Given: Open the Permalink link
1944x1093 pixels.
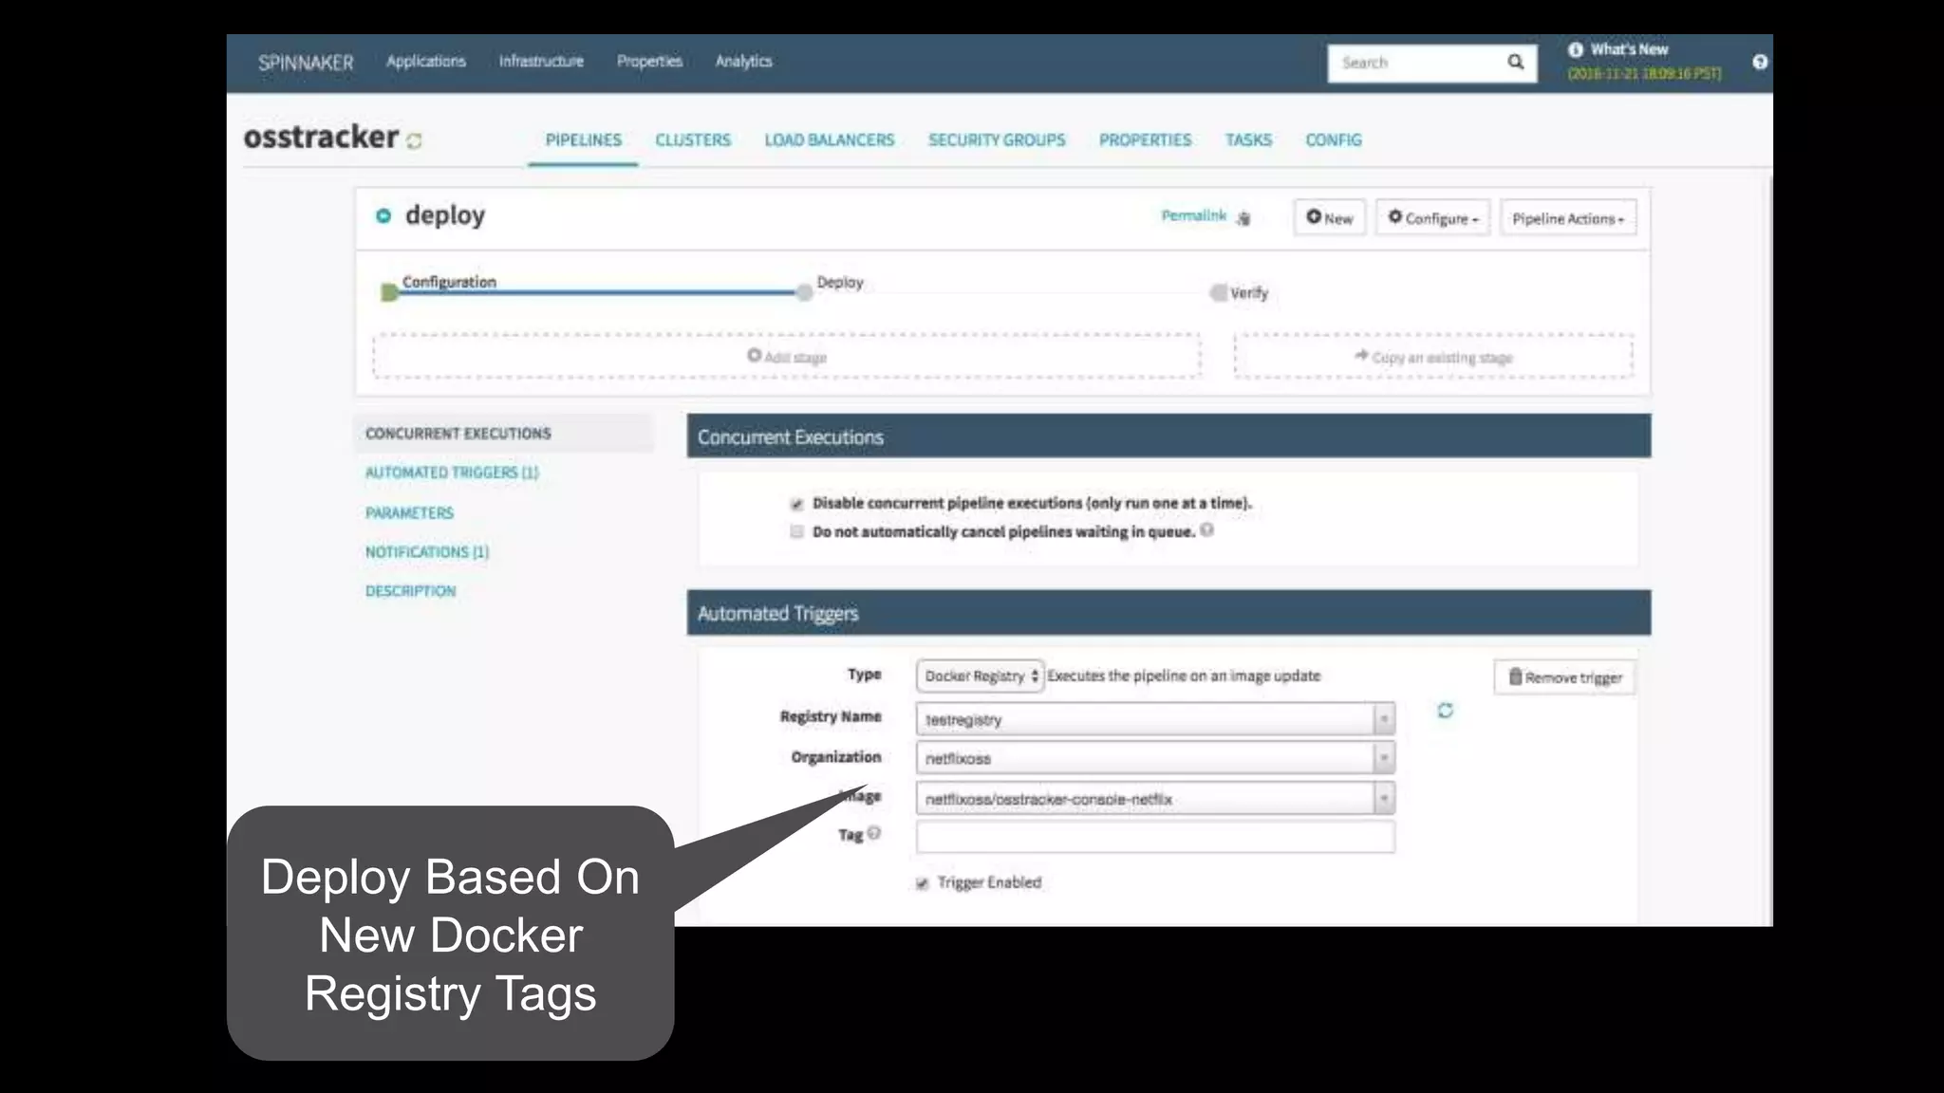Looking at the screenshot, I should [x=1193, y=216].
